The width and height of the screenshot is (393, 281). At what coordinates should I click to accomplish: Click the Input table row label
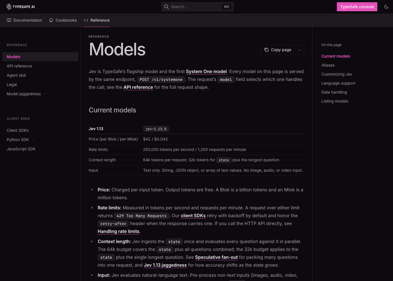(93, 170)
